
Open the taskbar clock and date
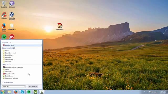pyautogui.click(x=163, y=92)
